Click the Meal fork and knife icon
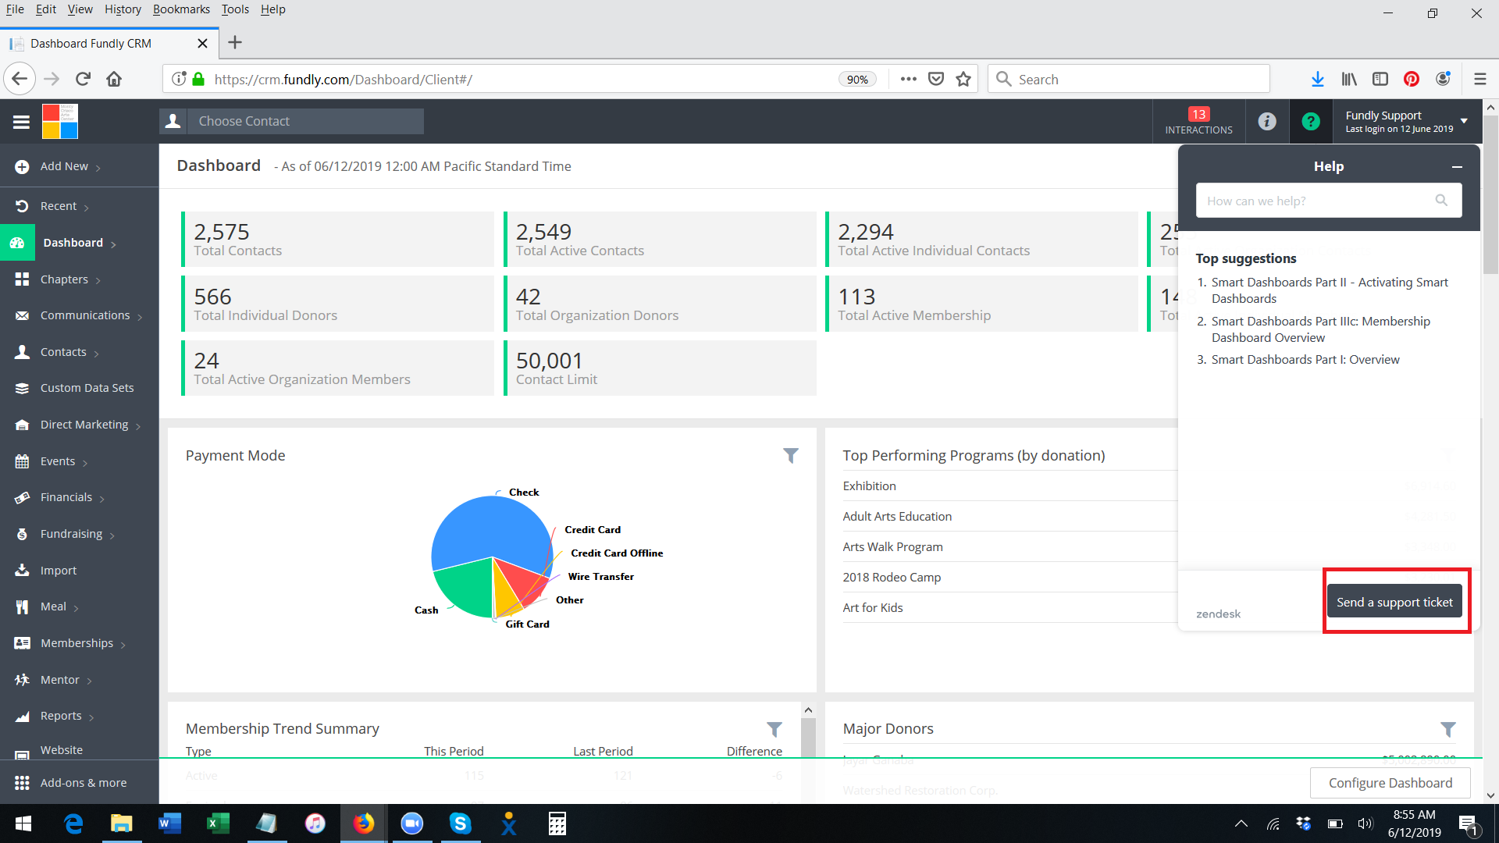This screenshot has width=1499, height=843. (x=22, y=606)
